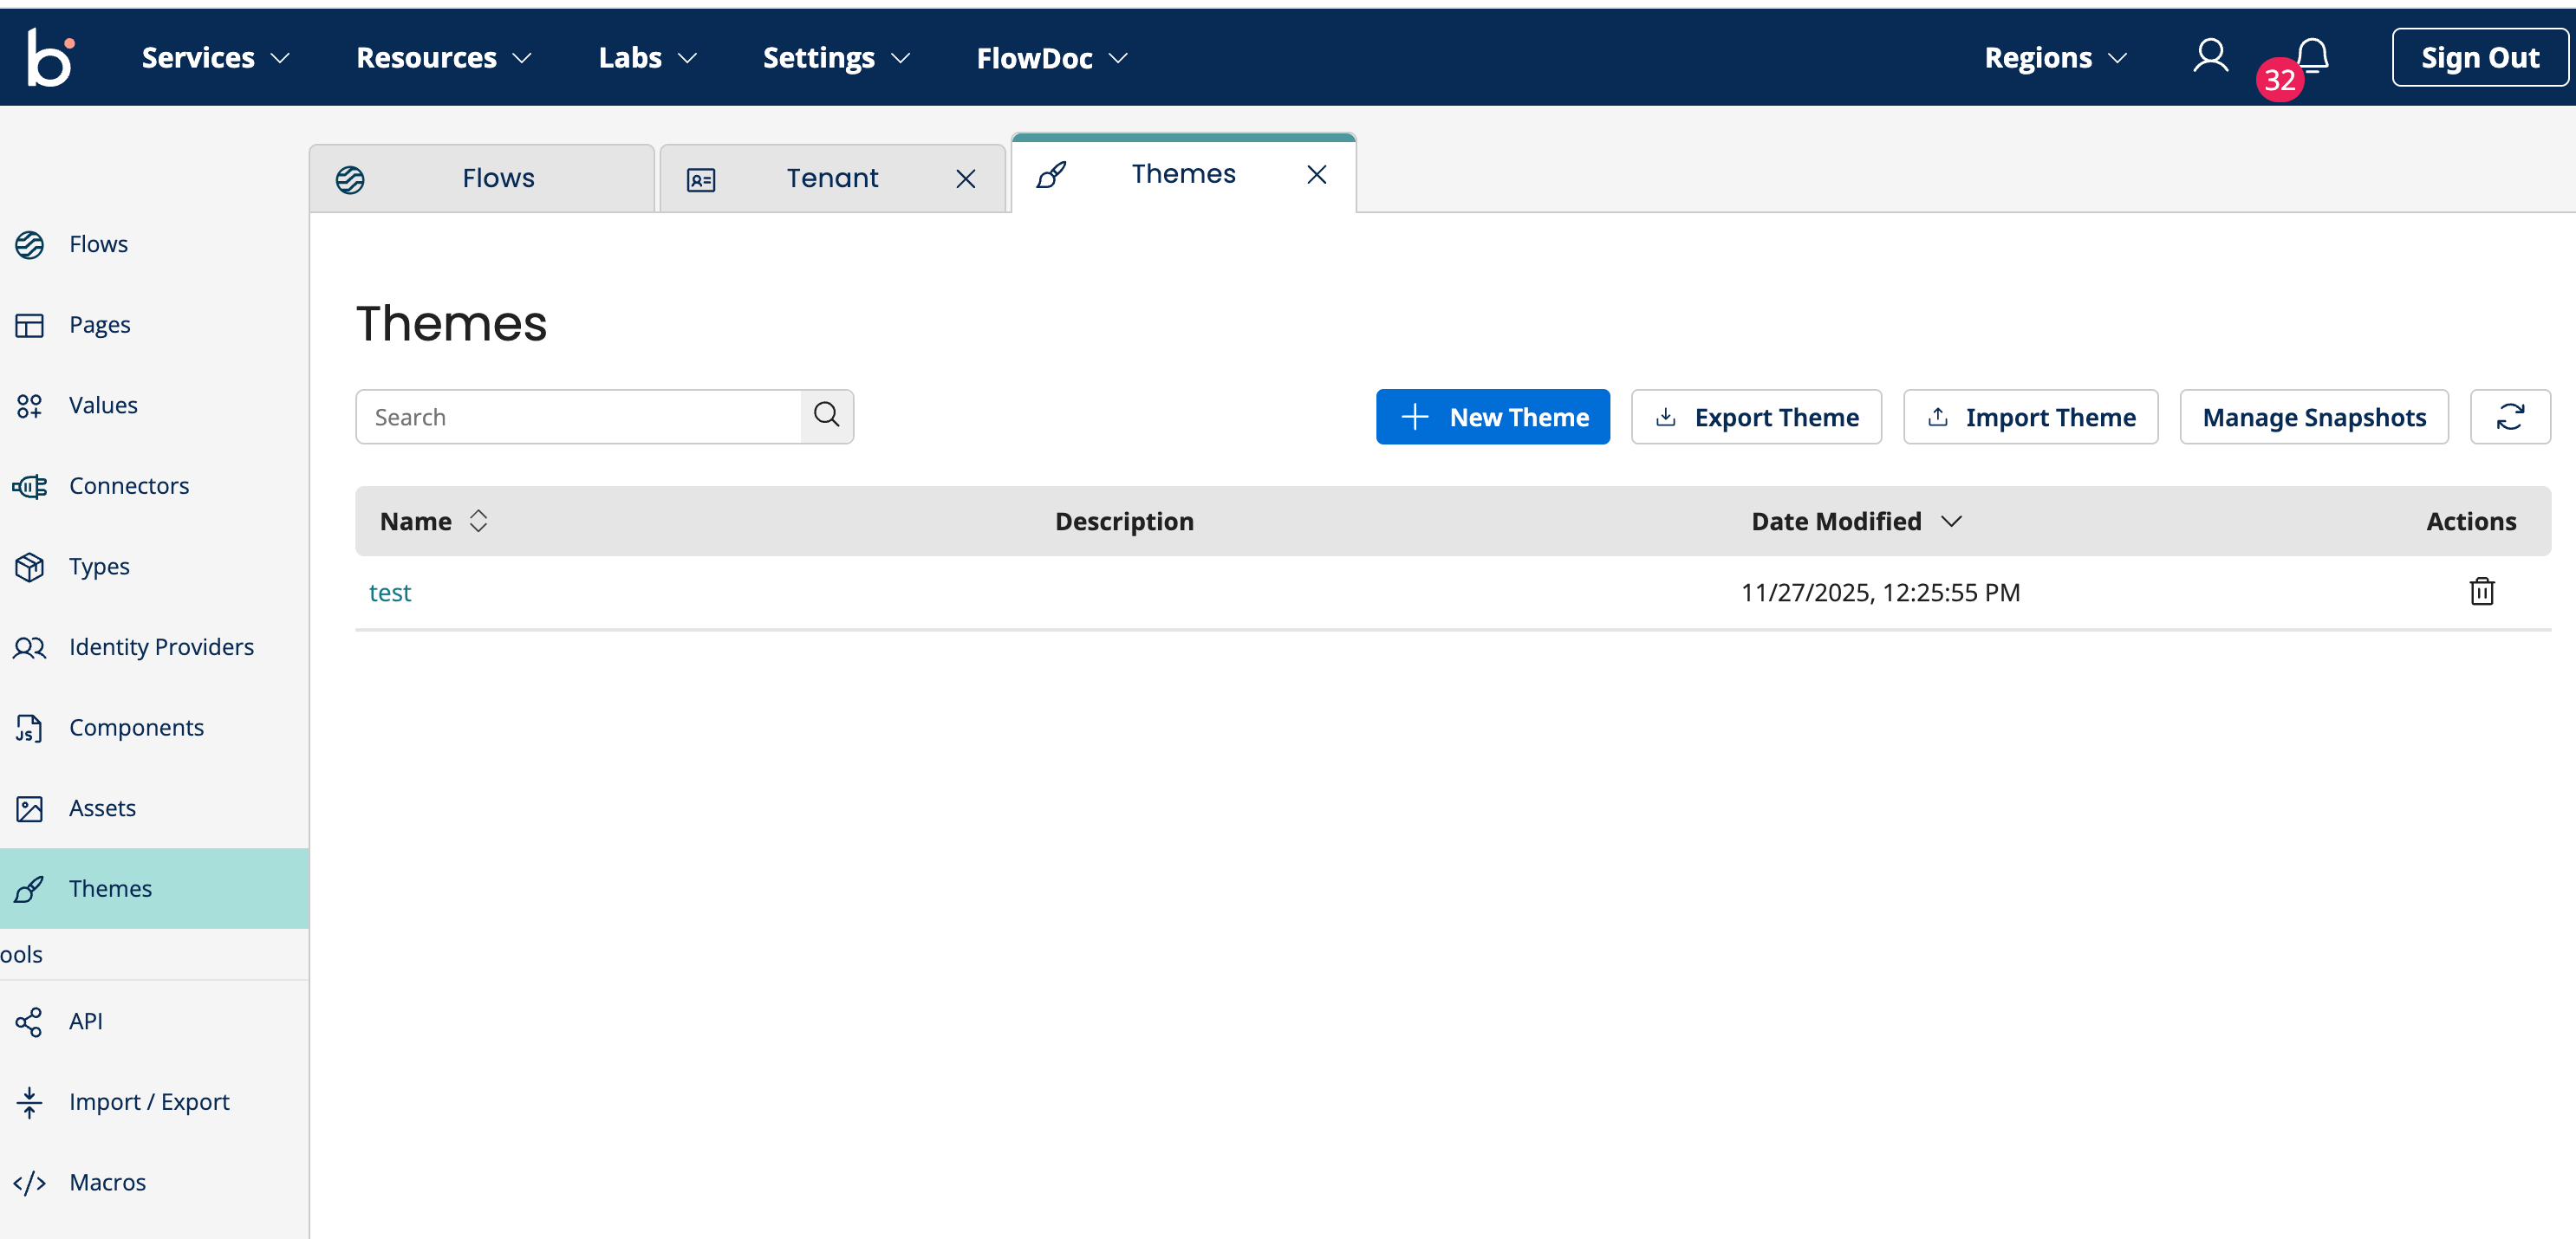Switch to the Flows tab
2576x1239 pixels.
497,178
